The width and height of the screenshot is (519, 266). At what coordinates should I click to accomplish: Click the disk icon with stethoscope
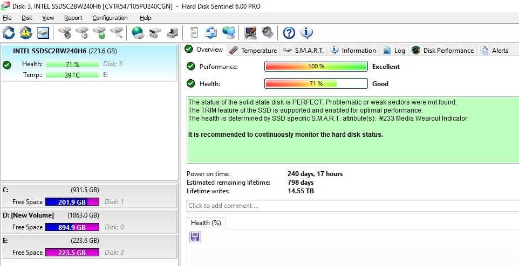click(x=65, y=33)
